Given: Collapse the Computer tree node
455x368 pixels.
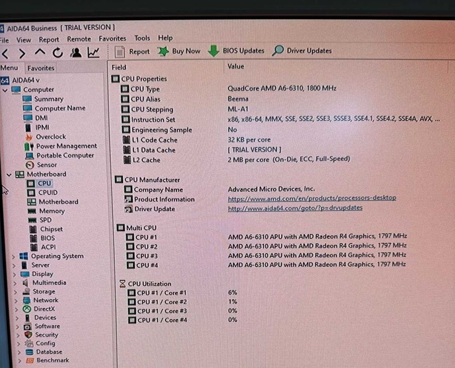Looking at the screenshot, I should [5, 91].
